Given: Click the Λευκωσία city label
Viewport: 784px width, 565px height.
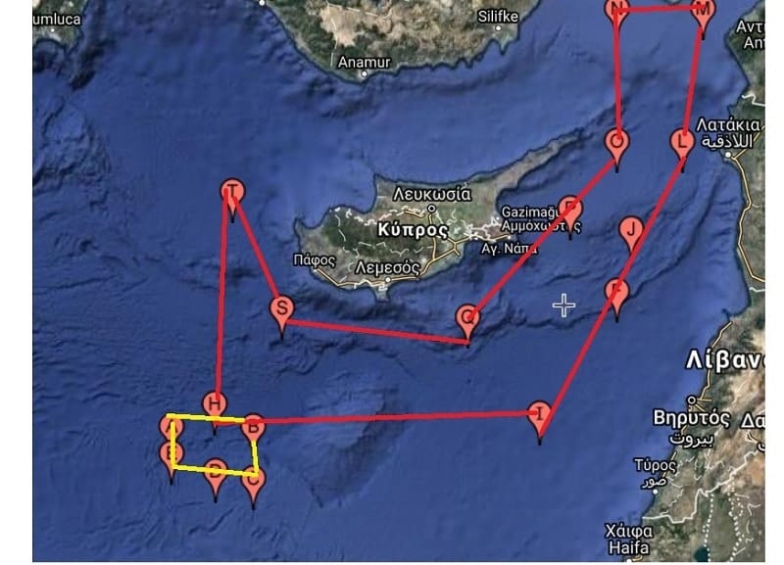Looking at the screenshot, I should (432, 194).
